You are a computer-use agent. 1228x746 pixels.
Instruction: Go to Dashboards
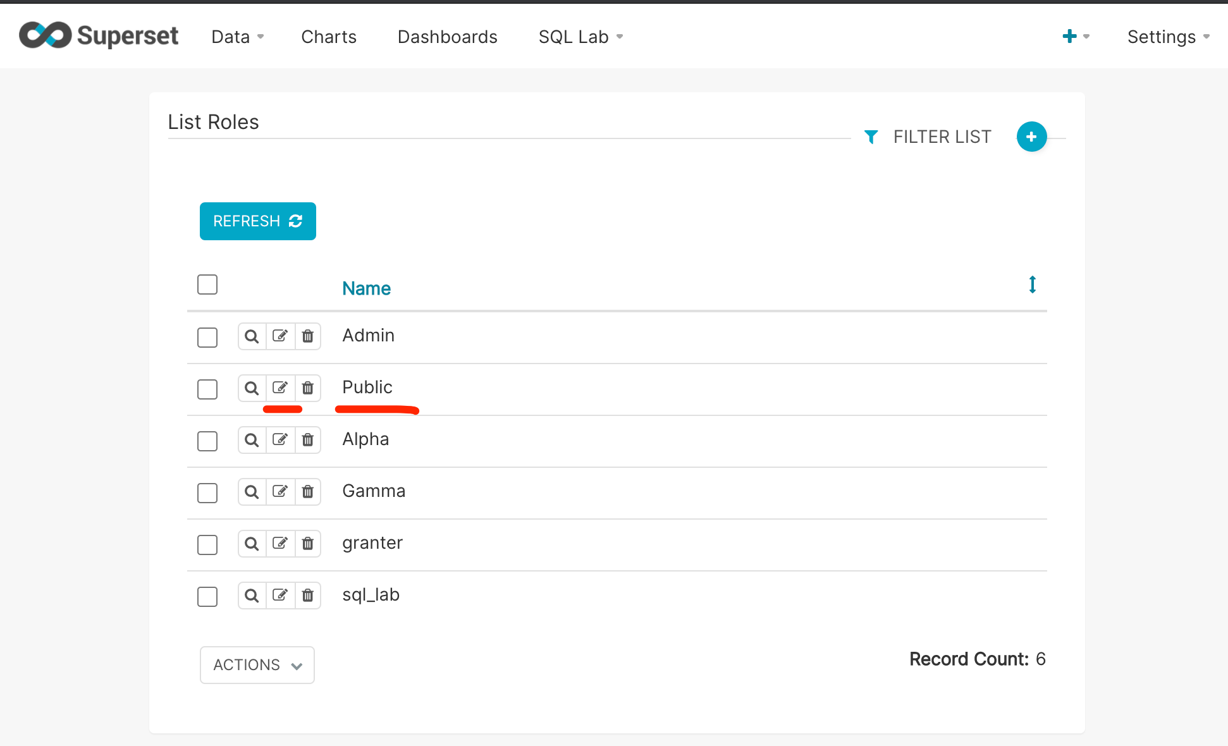pos(447,37)
